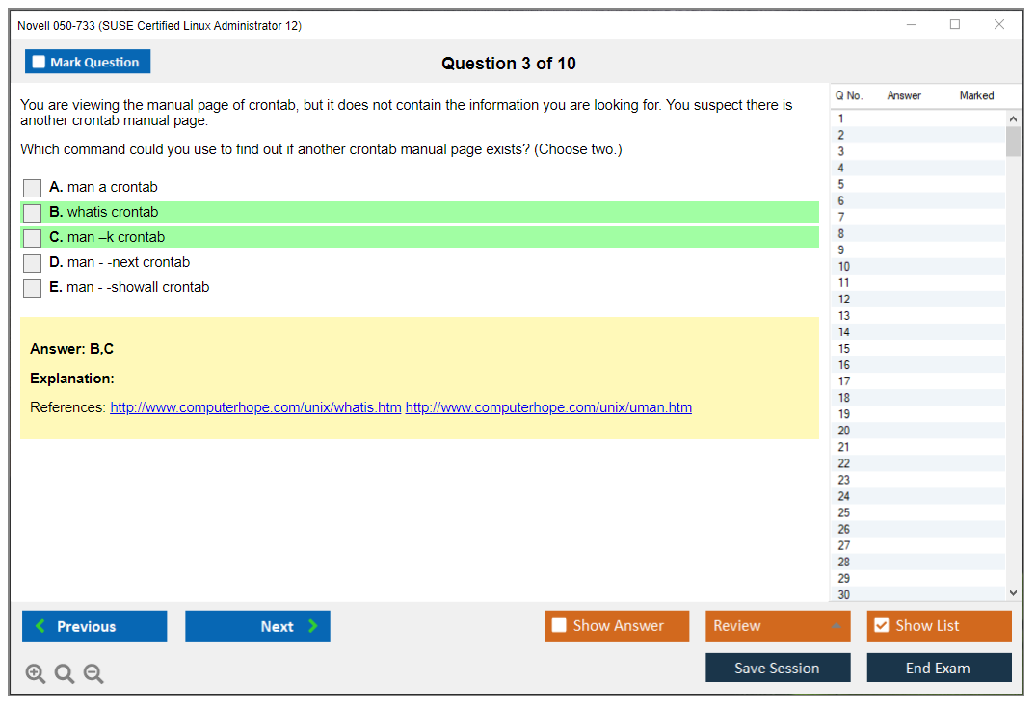The image size is (1036, 708).
Task: Disable the Show List option
Action: click(x=881, y=626)
